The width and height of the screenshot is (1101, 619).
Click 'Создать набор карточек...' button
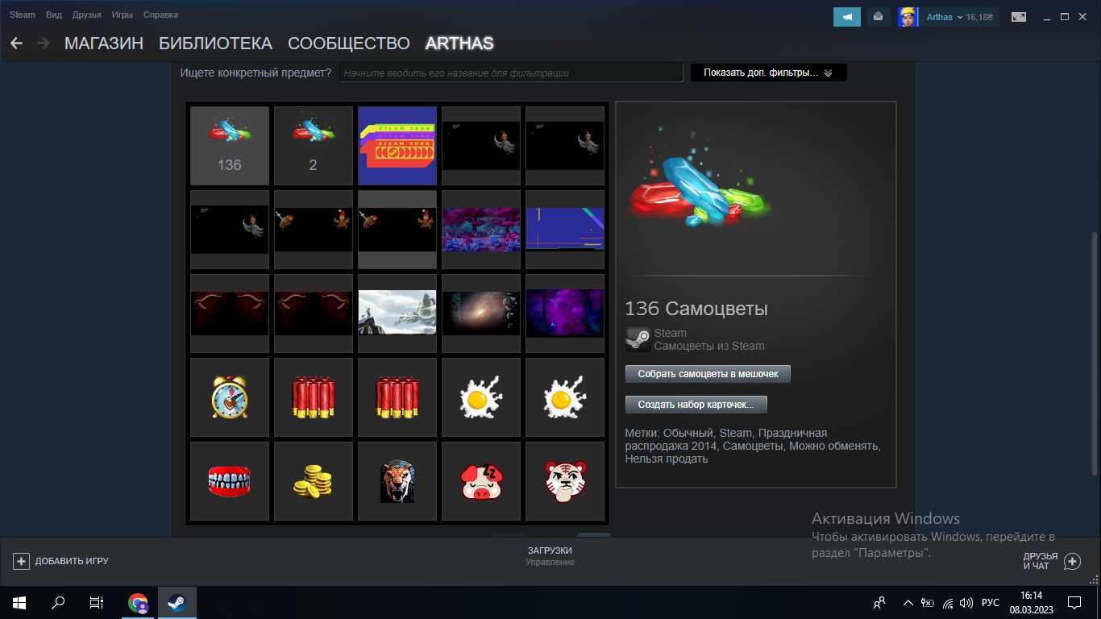[696, 405]
